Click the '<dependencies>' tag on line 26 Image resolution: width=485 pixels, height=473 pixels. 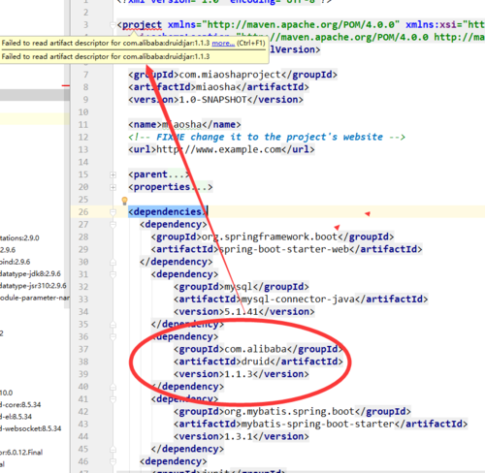(168, 212)
